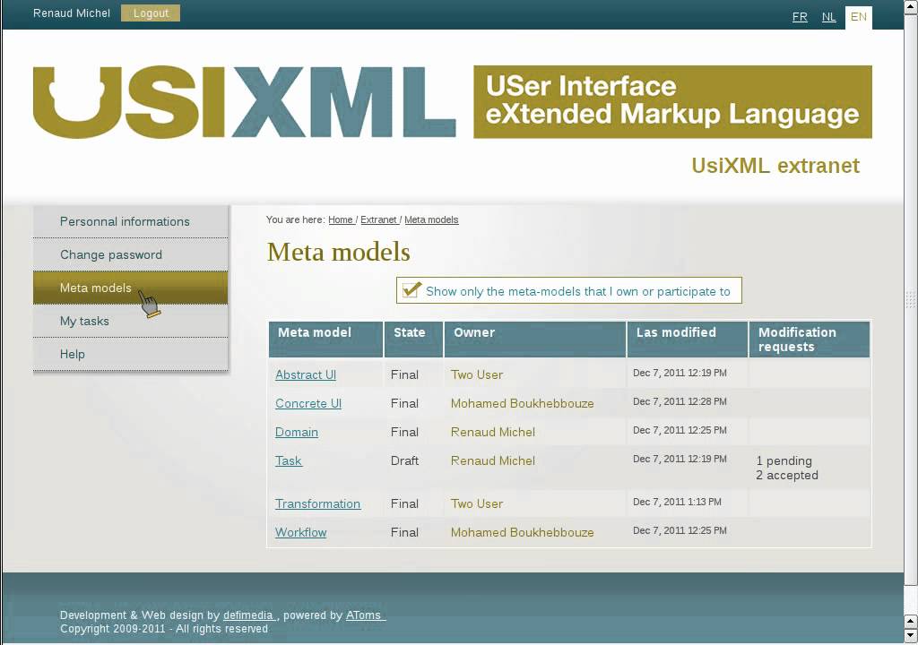
Task: Open the Domain meta model
Action: [297, 432]
